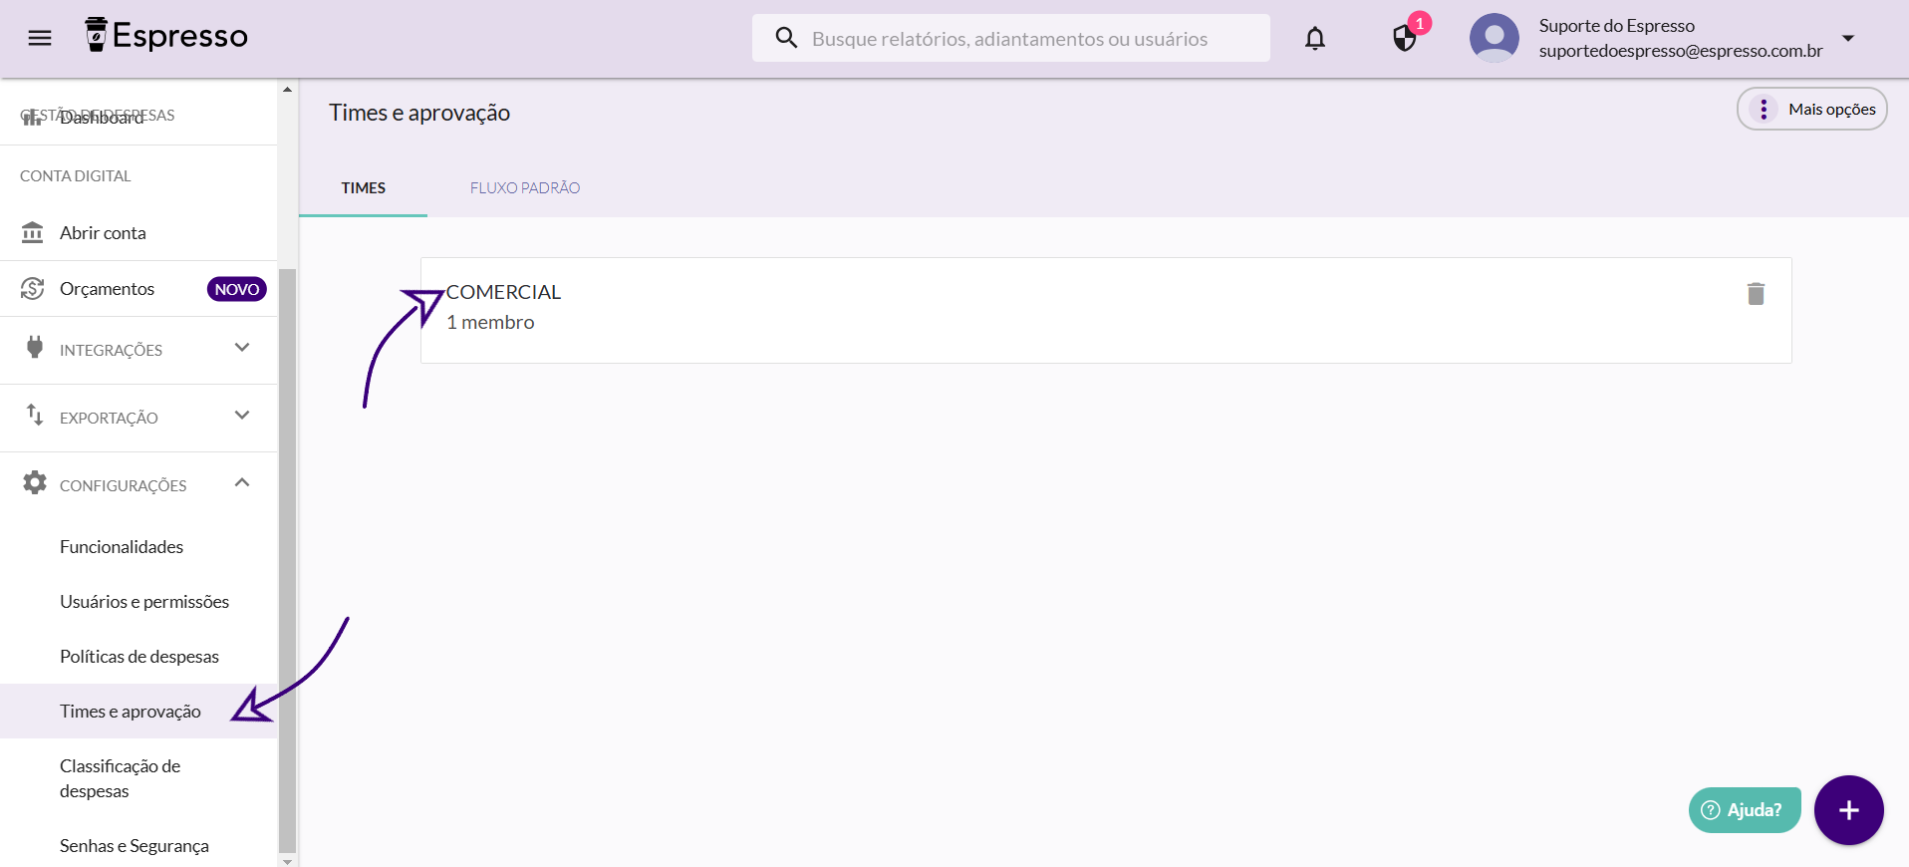Select Times e aprovação menu item
This screenshot has height=867, width=1909.
click(x=138, y=712)
